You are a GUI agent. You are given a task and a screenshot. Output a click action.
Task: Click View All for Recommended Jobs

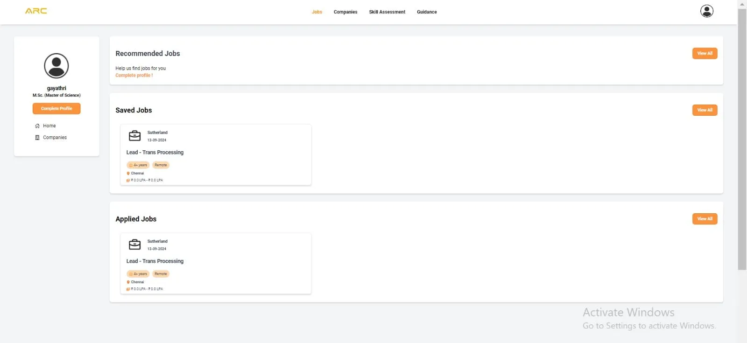[705, 54]
